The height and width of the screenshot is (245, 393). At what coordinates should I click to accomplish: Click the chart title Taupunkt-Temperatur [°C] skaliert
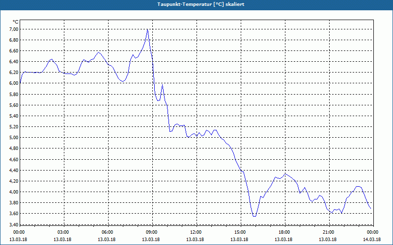click(201, 4)
